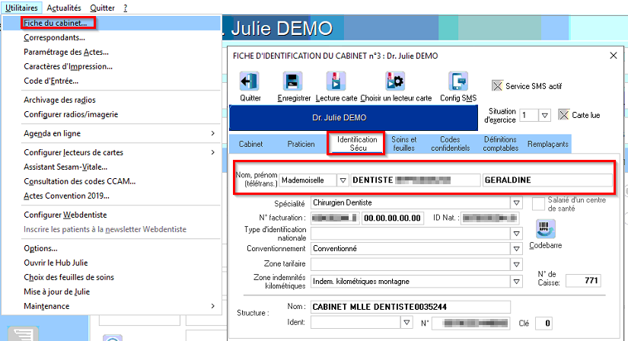This screenshot has height=341, width=628.
Task: Open the Utilitaires menu
Action: click(x=21, y=8)
